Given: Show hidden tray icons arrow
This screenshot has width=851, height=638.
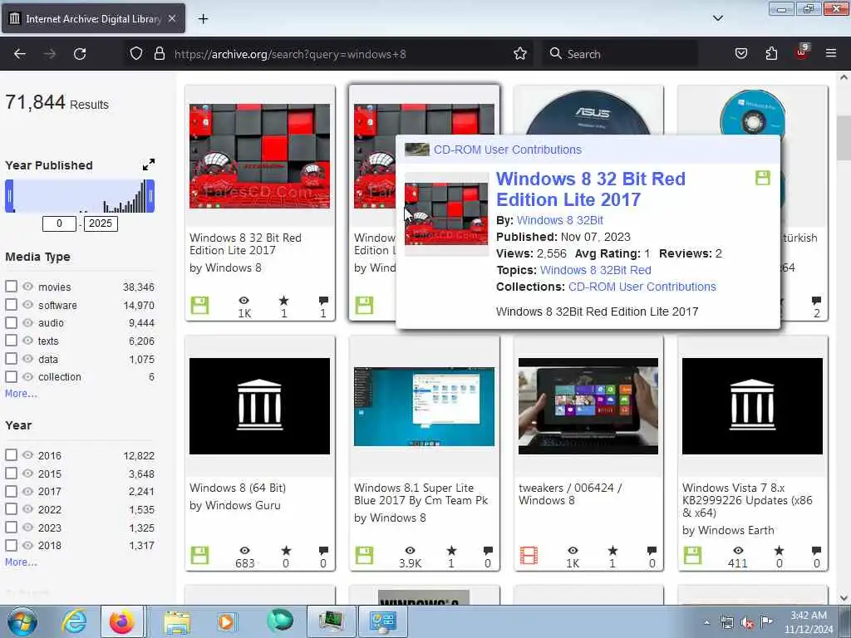Looking at the screenshot, I should [706, 623].
